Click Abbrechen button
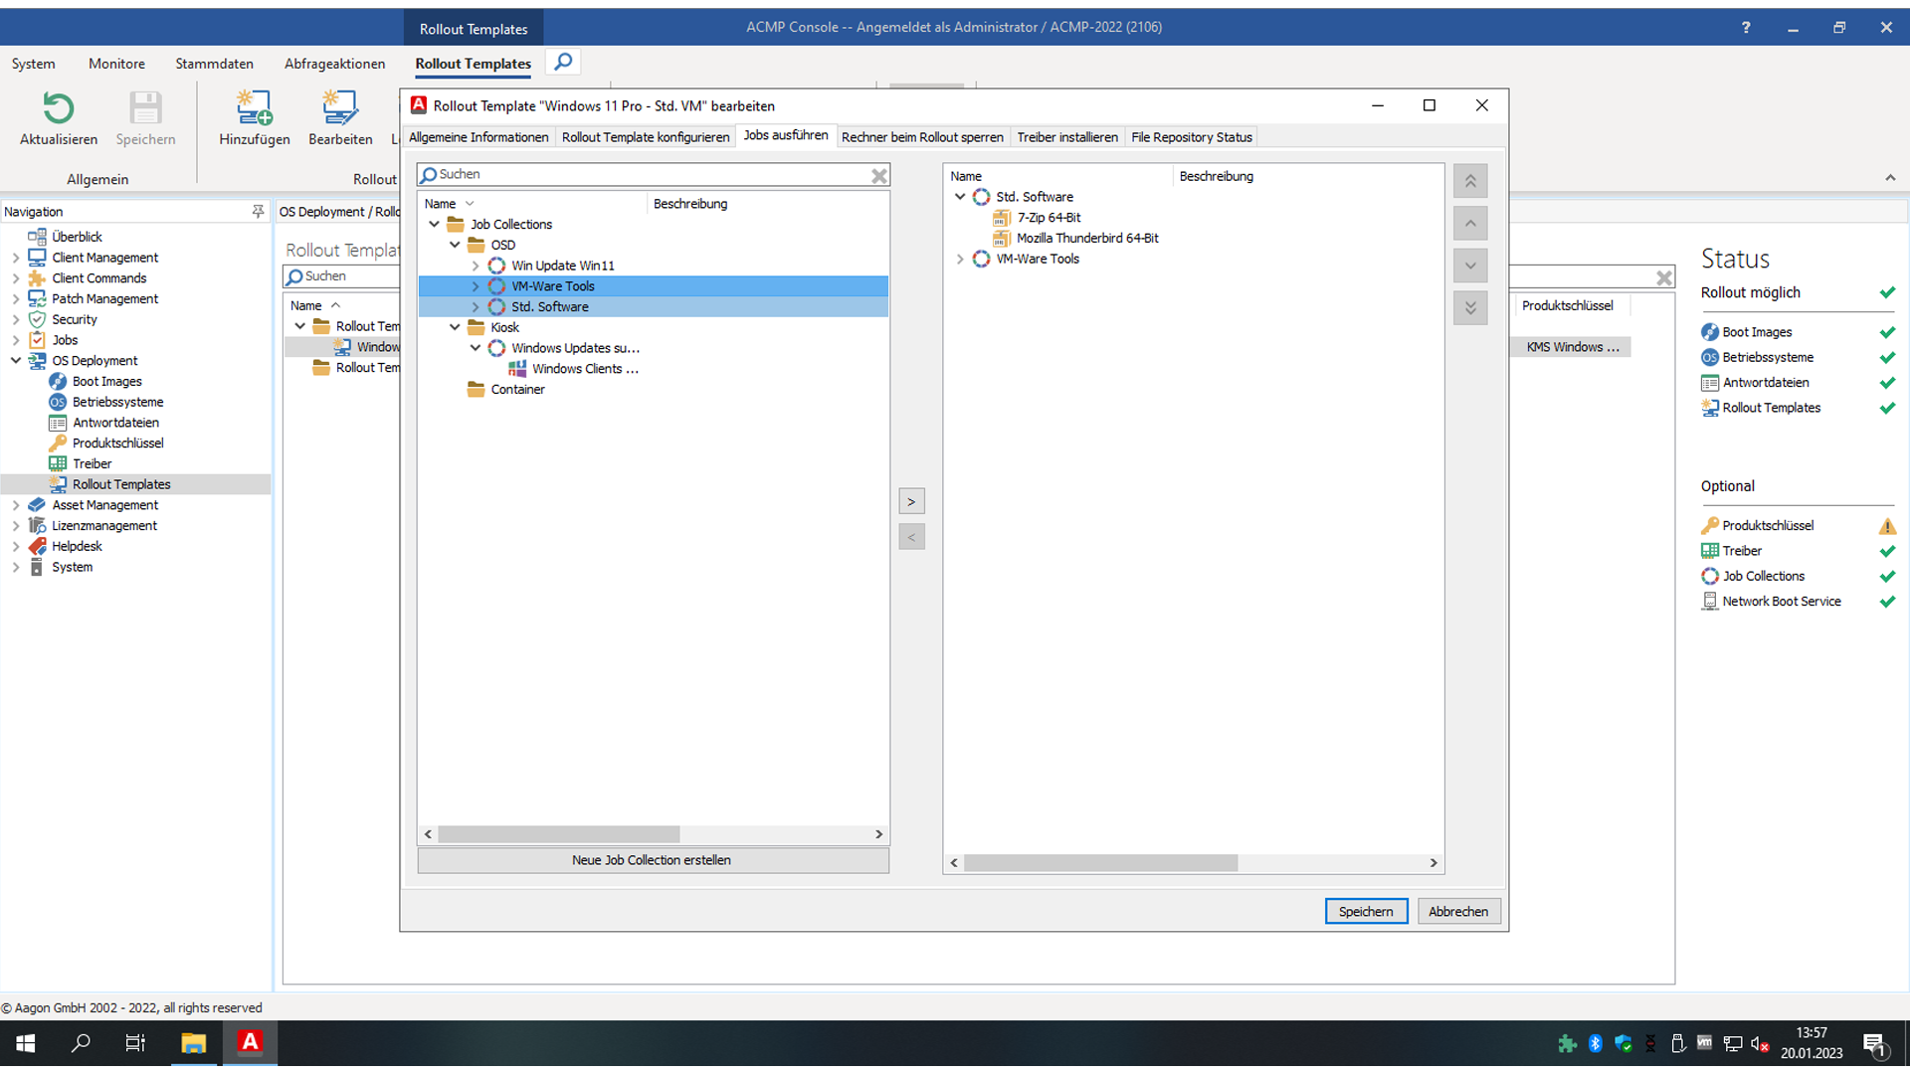Image resolution: width=1910 pixels, height=1074 pixels. point(1458,911)
